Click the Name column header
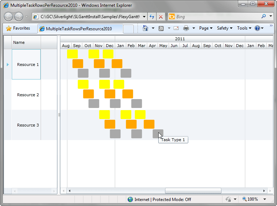The width and height of the screenshot is (277, 206). [26, 42]
